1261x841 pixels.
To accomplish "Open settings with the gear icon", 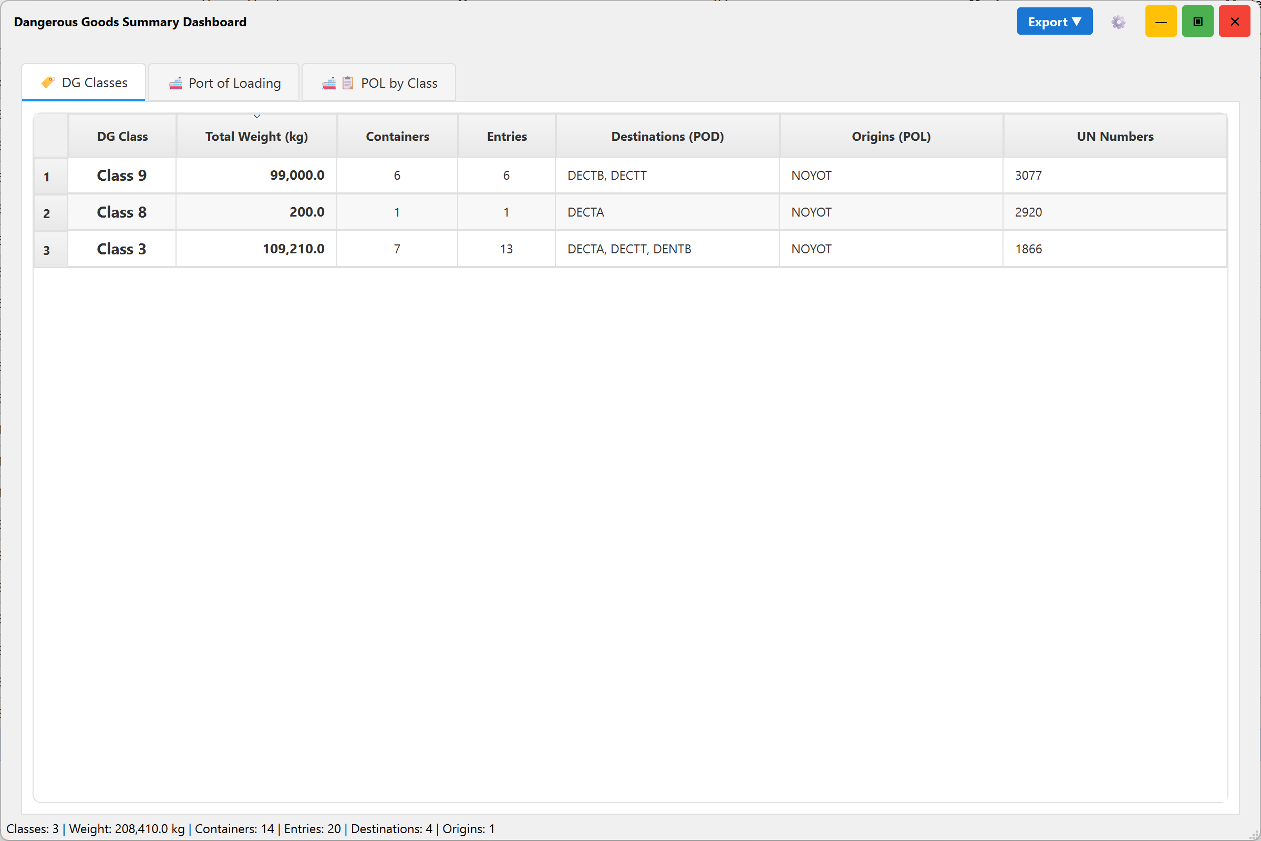I will (x=1118, y=22).
